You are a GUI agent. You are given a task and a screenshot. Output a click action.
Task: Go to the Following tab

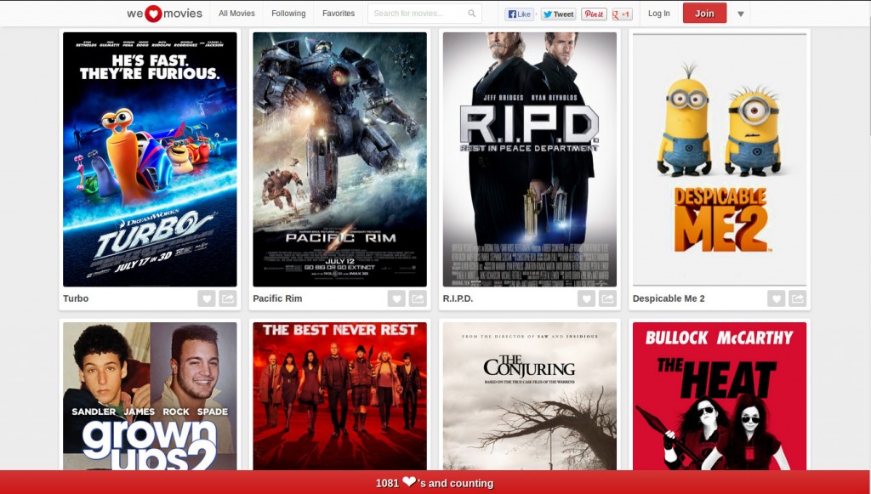click(x=288, y=14)
